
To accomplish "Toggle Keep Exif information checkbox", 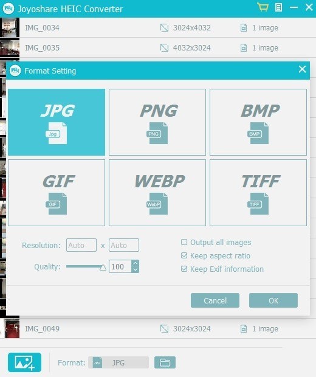I will click(184, 269).
